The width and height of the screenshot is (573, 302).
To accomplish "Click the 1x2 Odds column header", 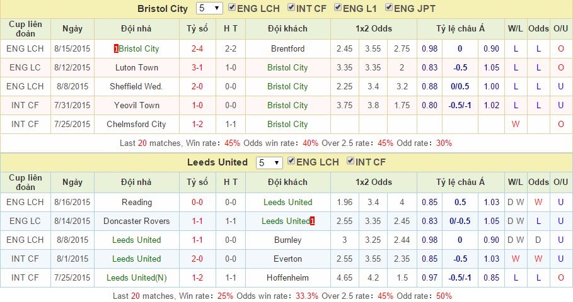I will click(x=374, y=28).
